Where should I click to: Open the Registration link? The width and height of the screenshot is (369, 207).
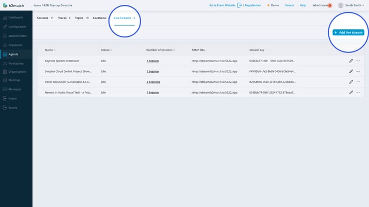point(253,5)
